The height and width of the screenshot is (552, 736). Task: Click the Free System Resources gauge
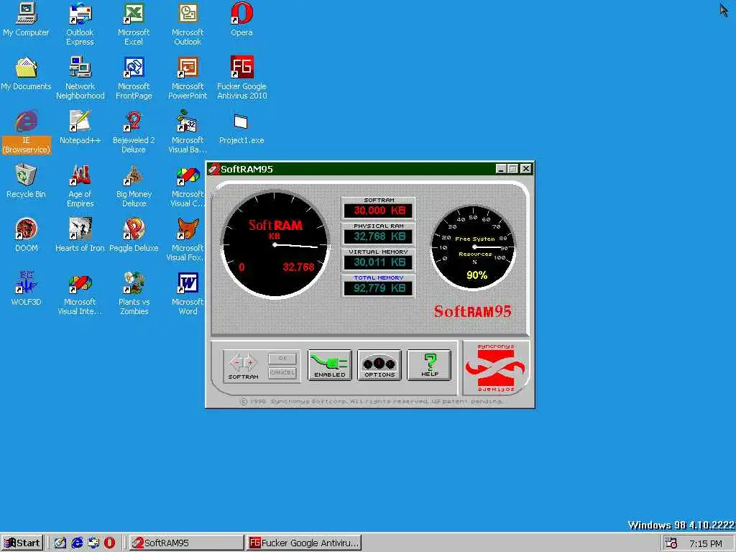click(473, 247)
